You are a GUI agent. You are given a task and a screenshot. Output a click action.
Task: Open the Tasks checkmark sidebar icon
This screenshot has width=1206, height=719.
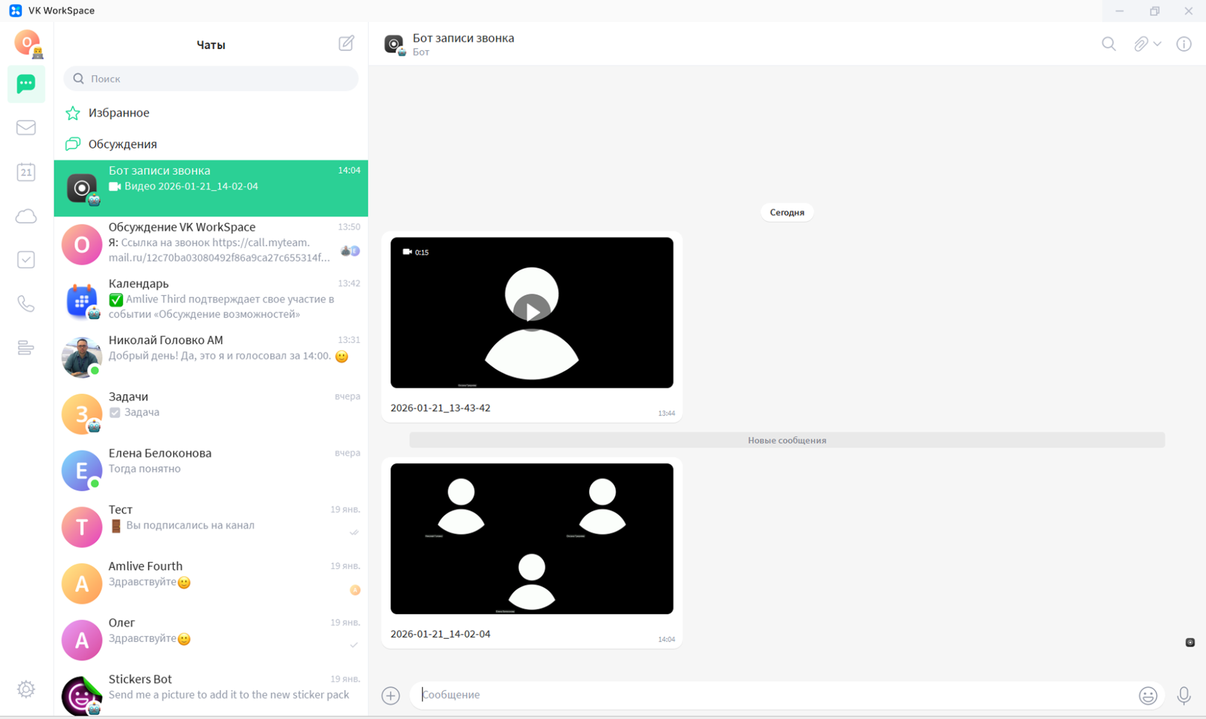(26, 260)
